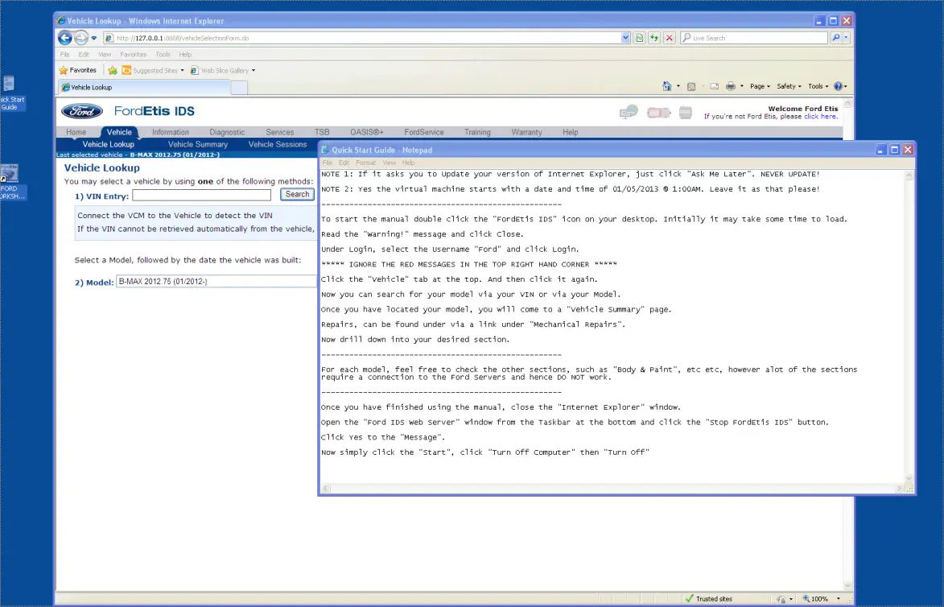
Task: Click the grey VCM module icon in header
Action: point(685,112)
